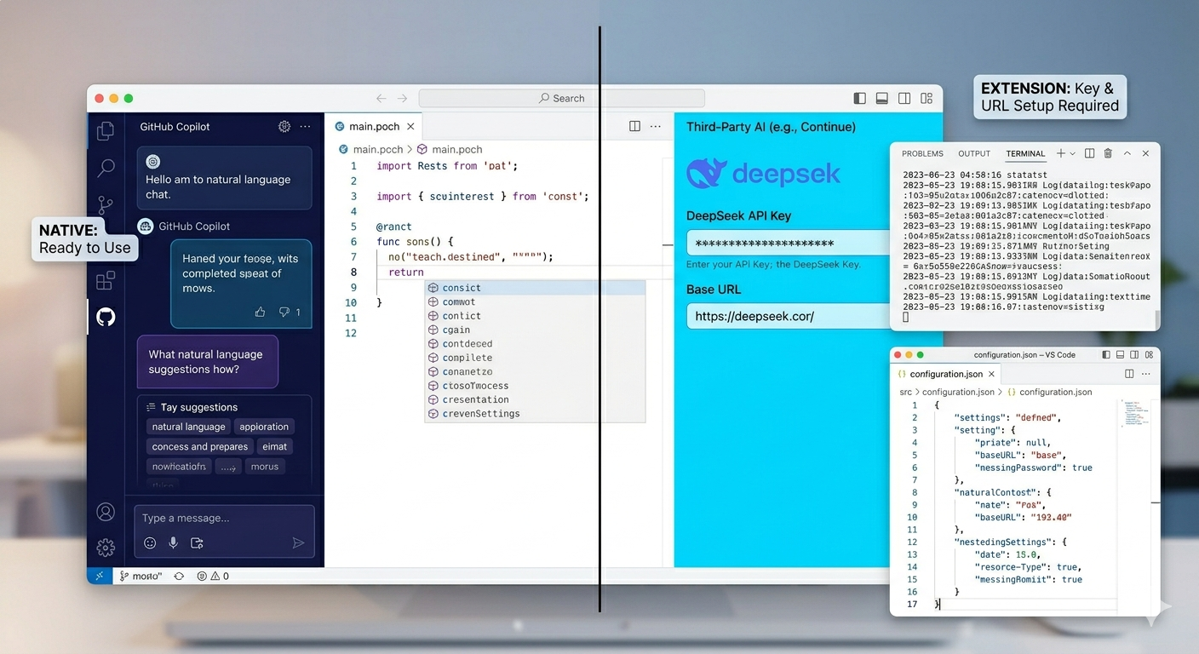Image resolution: width=1199 pixels, height=654 pixels.
Task: Open GitHub Copilot panel settings gear
Action: (284, 126)
